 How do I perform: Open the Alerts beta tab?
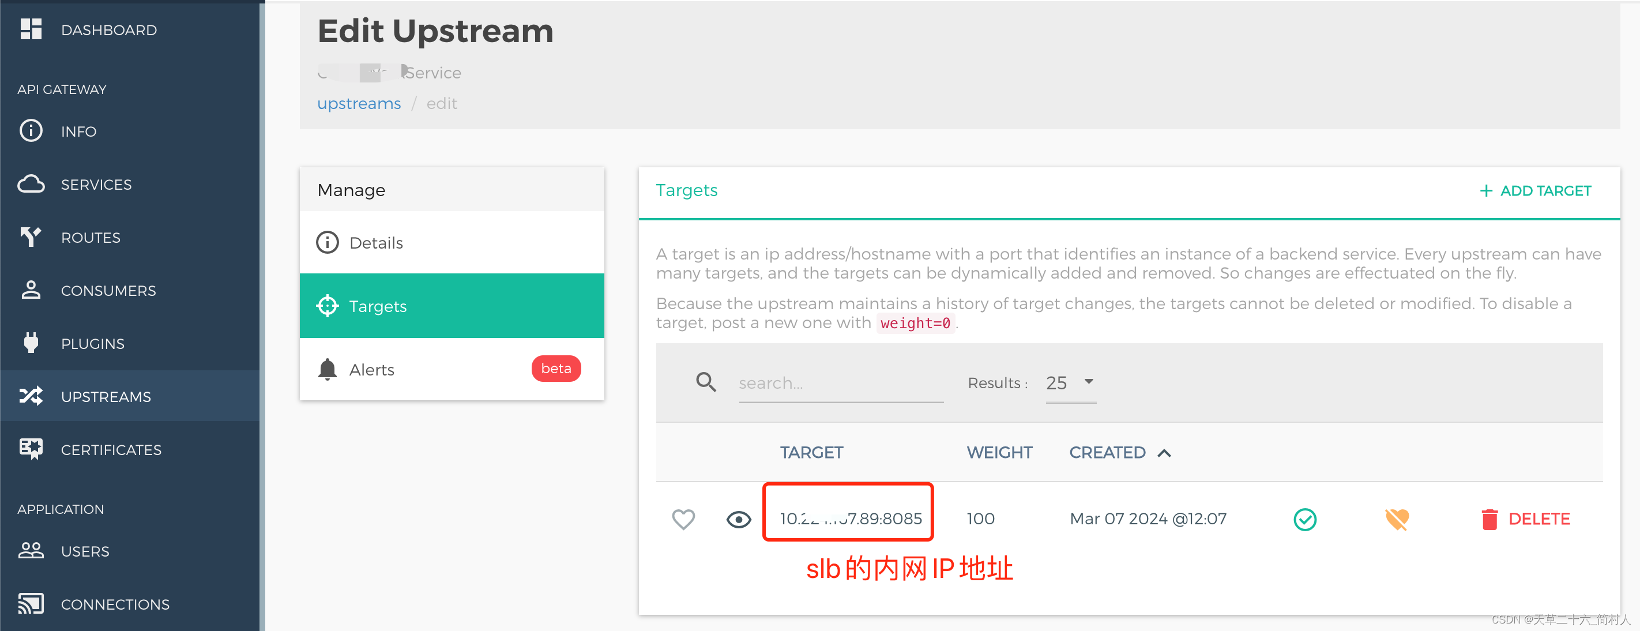tap(452, 369)
